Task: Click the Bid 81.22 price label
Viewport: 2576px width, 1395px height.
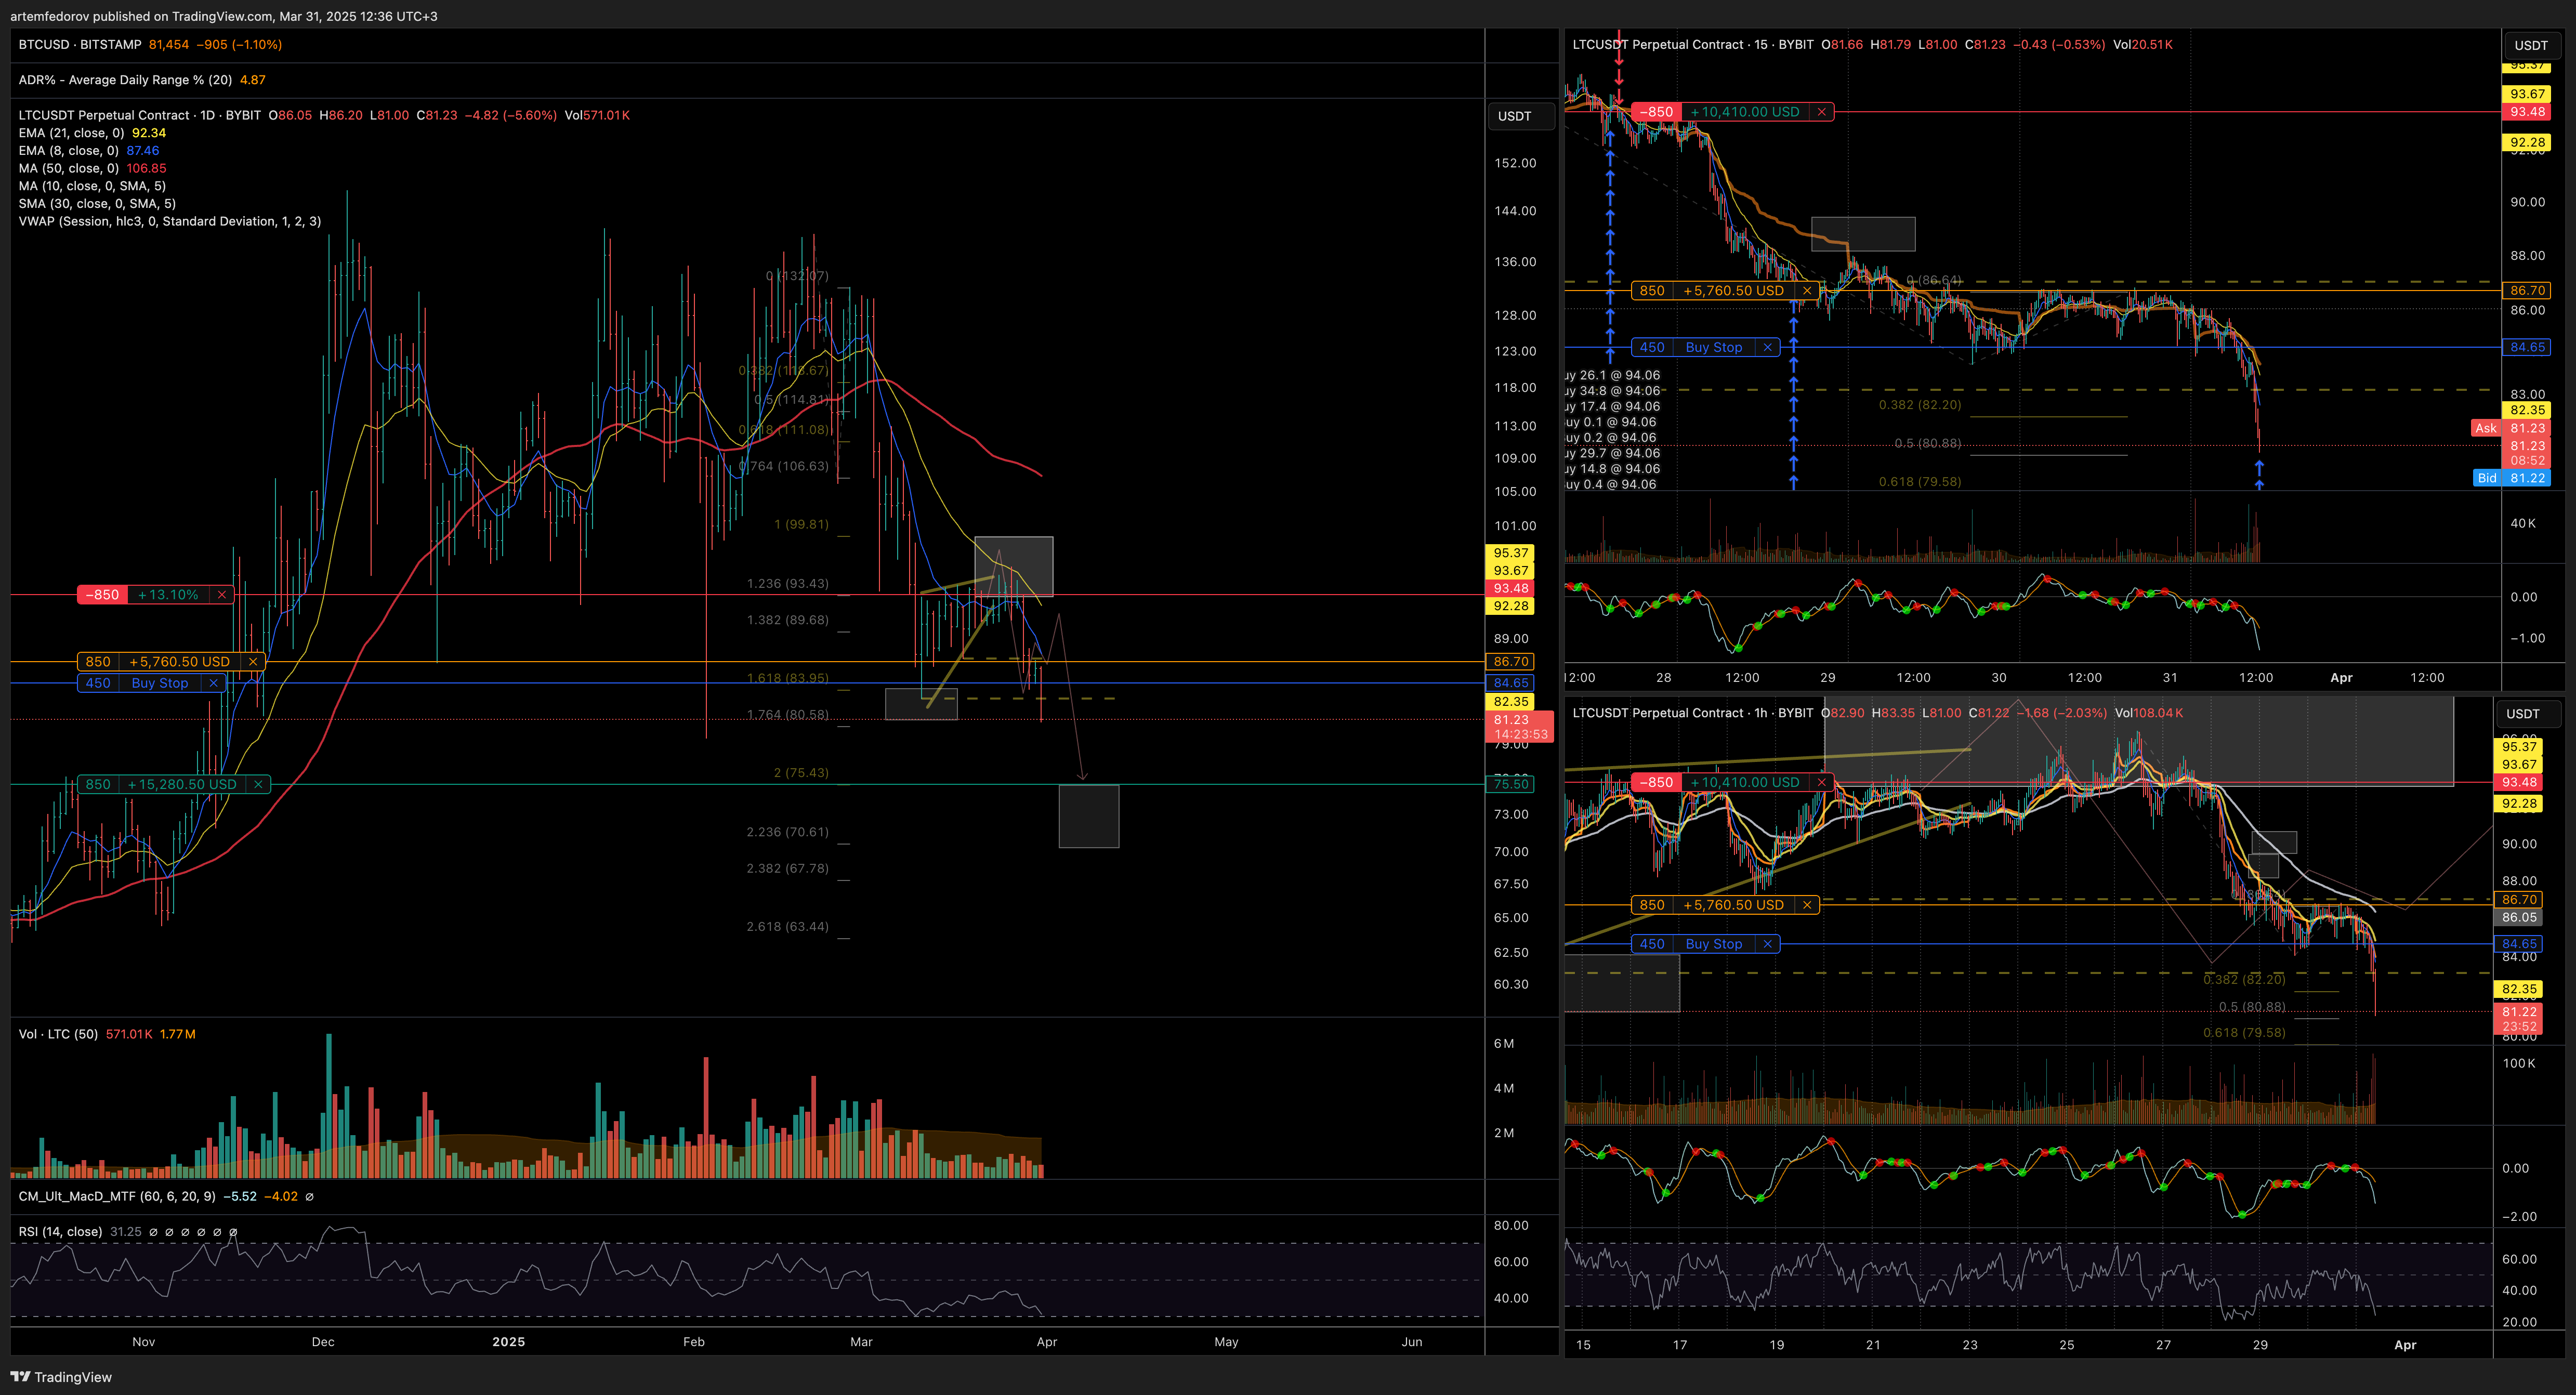Action: pyautogui.click(x=2511, y=478)
